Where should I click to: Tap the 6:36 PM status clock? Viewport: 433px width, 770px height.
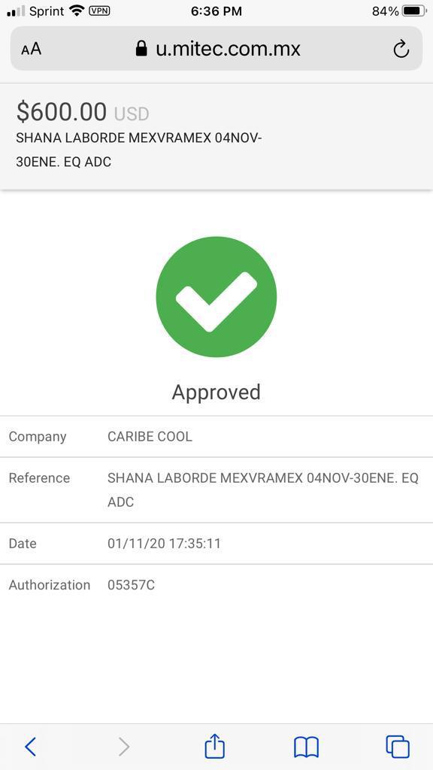(x=216, y=11)
